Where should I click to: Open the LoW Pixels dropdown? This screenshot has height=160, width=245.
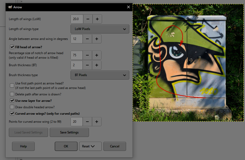click(x=100, y=29)
